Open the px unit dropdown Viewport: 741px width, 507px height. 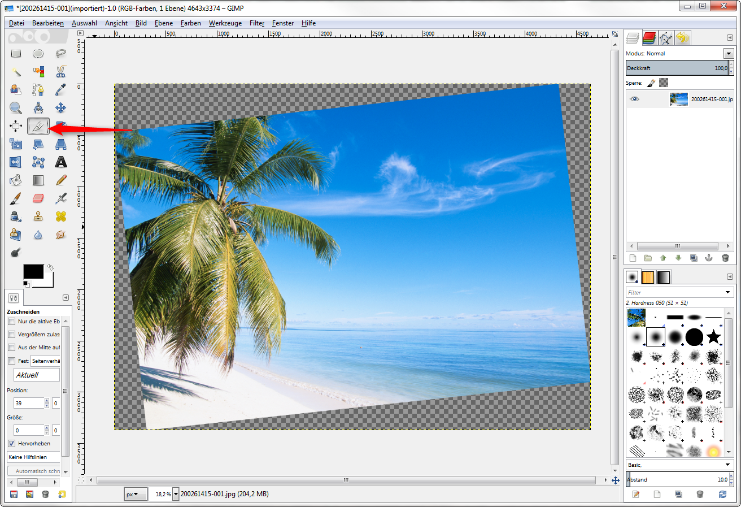pos(136,494)
